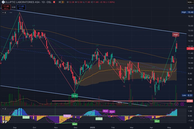Click the 0.00 spread value between Sell and Buy
The image size is (194, 129).
point(13,7)
